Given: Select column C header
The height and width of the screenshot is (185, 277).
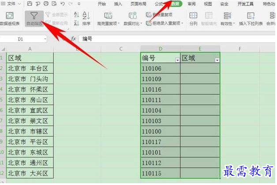Looking at the screenshot, I should [x=121, y=49].
